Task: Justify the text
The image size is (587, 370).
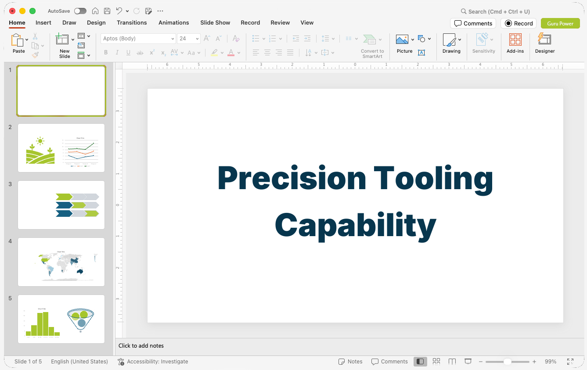Action: (x=290, y=53)
